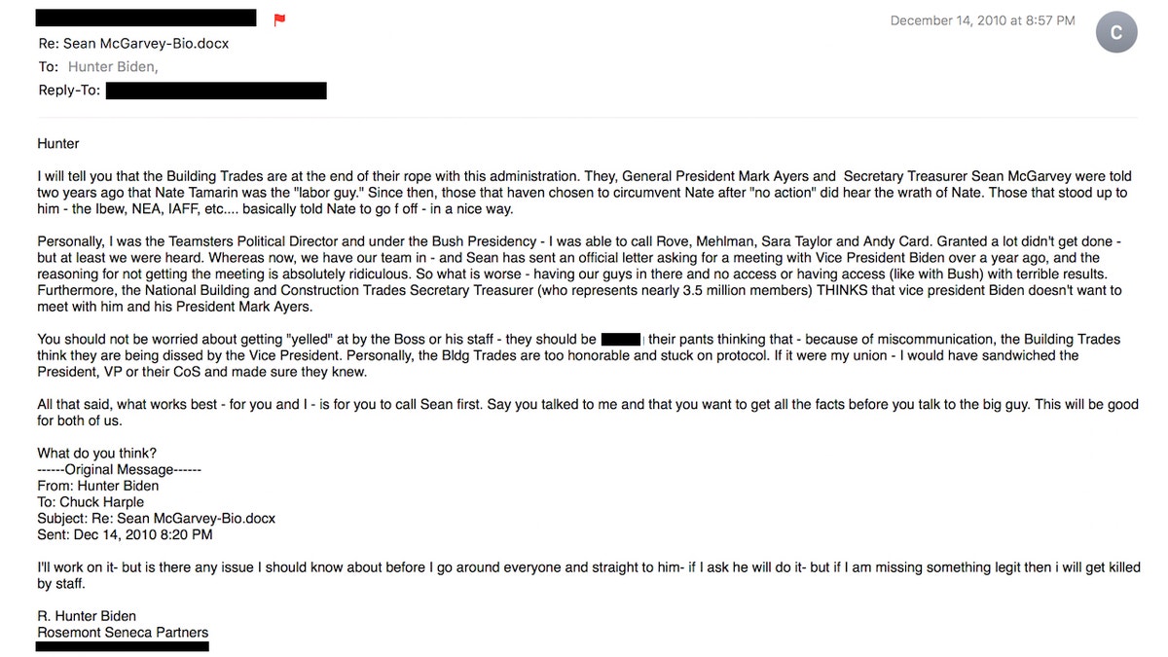This screenshot has height=657, width=1168.
Task: Open the sender avatar circle "C"
Action: click(1116, 33)
